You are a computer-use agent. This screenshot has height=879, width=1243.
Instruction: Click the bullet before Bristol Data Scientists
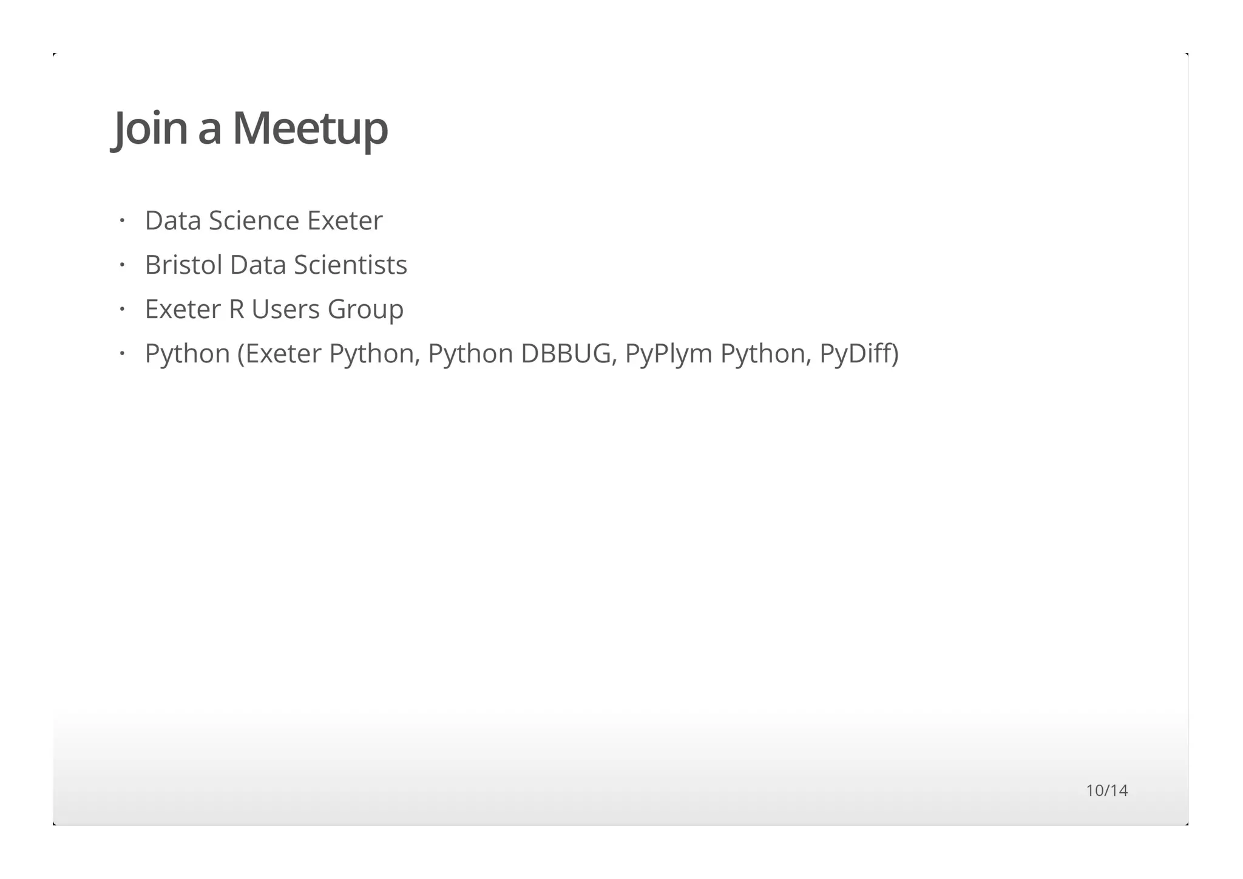pos(121,265)
